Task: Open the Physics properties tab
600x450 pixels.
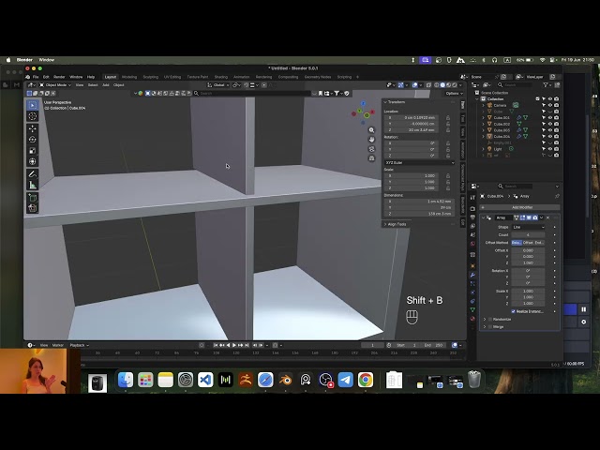Action: click(472, 292)
